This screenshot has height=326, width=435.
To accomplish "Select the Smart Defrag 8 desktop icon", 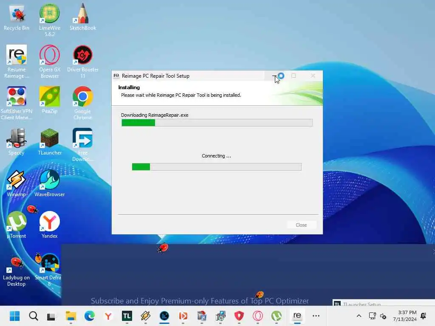I will click(x=48, y=270).
